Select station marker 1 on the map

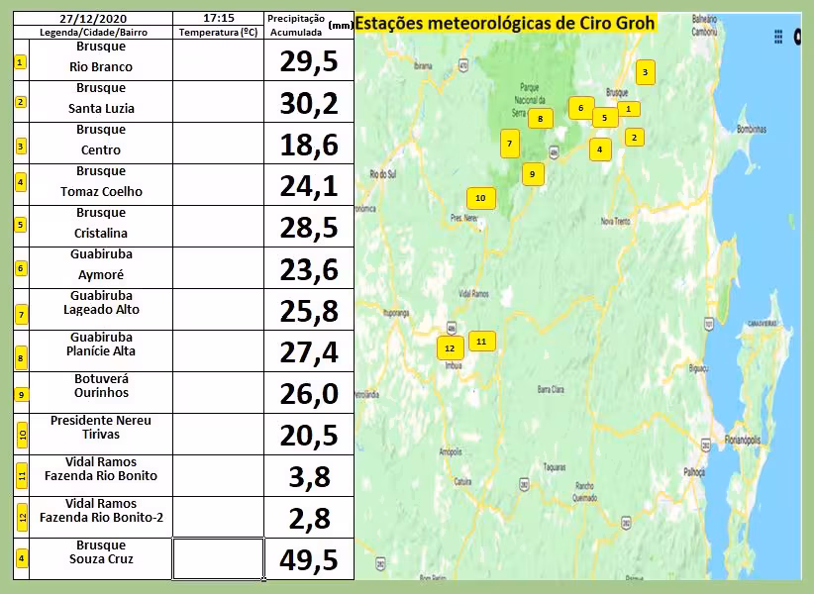pyautogui.click(x=628, y=109)
